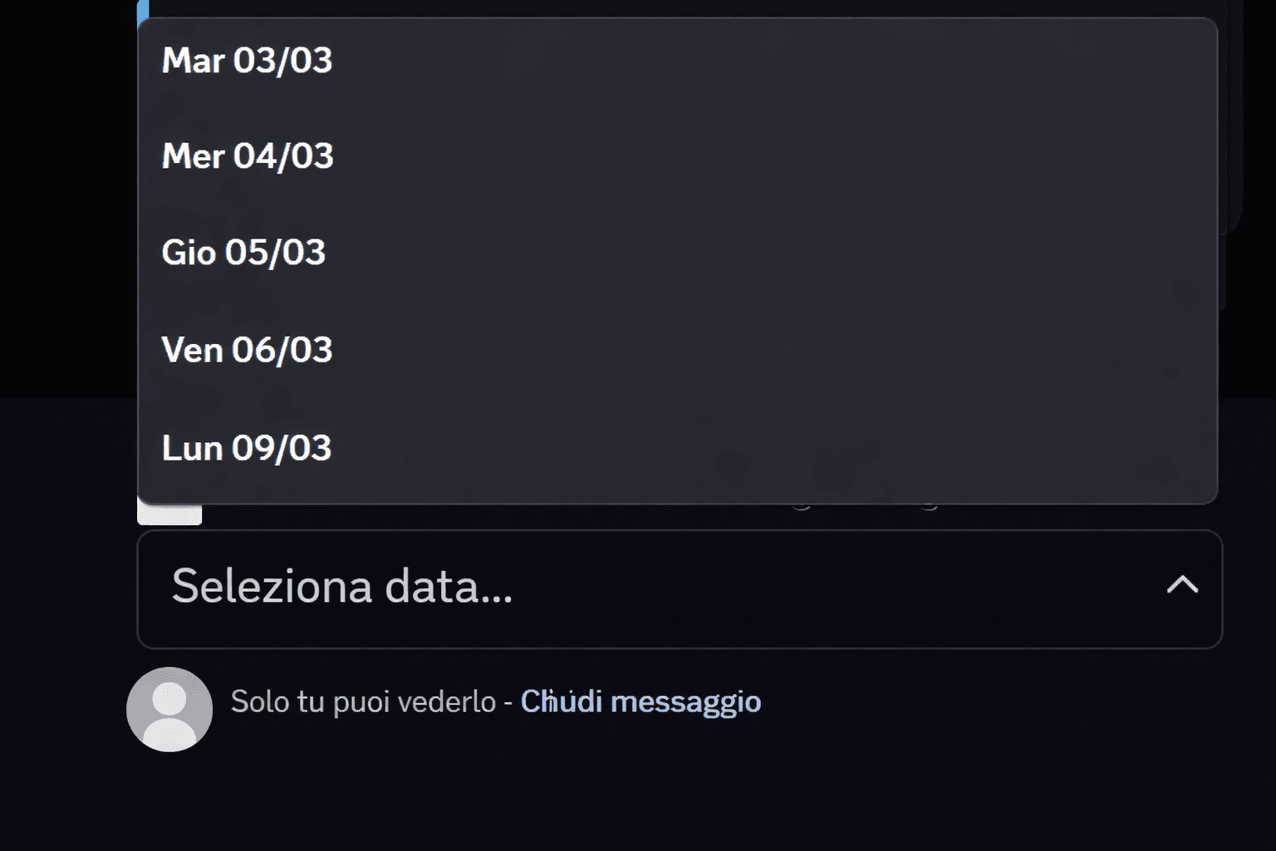This screenshot has width=1276, height=851.
Task: Click the gray avatar silhouette placeholder
Action: (x=169, y=711)
